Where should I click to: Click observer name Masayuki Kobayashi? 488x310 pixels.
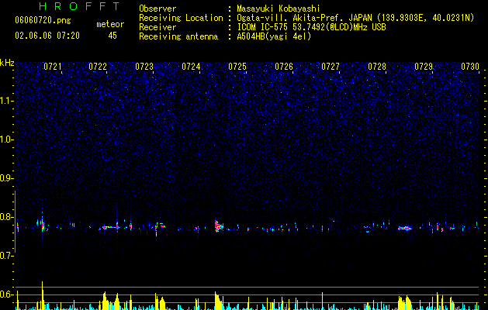pyautogui.click(x=279, y=9)
